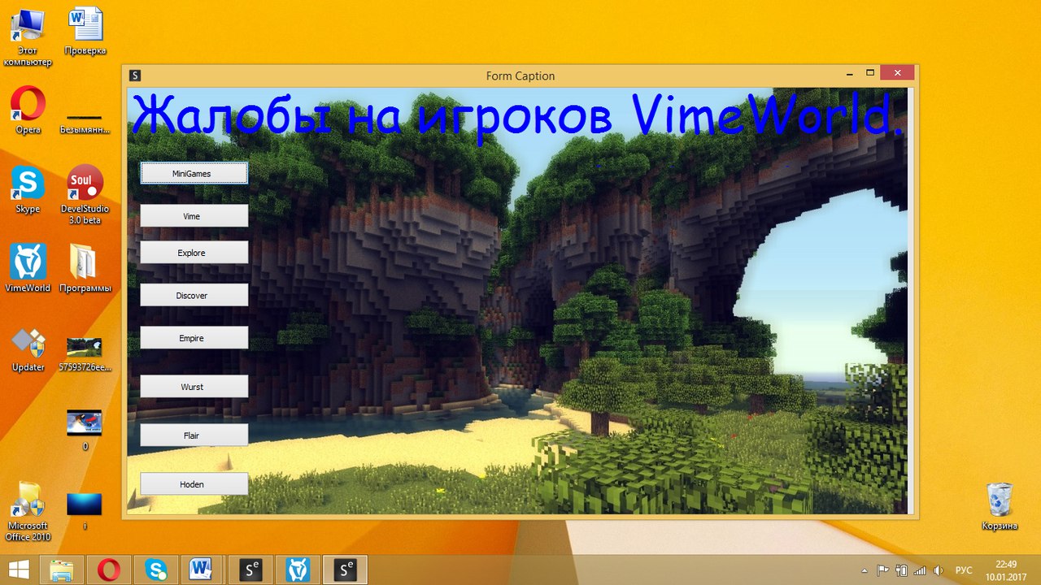The height and width of the screenshot is (585, 1041).
Task: Open the Skype desktop shortcut
Action: click(x=28, y=190)
